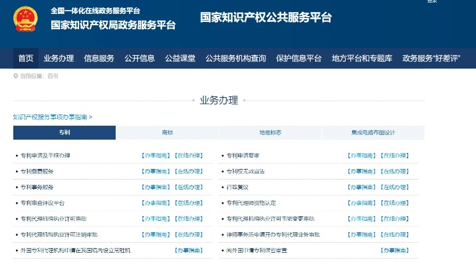Open the 公益课堂 menu item
The image size is (476, 266).
[x=180, y=58]
